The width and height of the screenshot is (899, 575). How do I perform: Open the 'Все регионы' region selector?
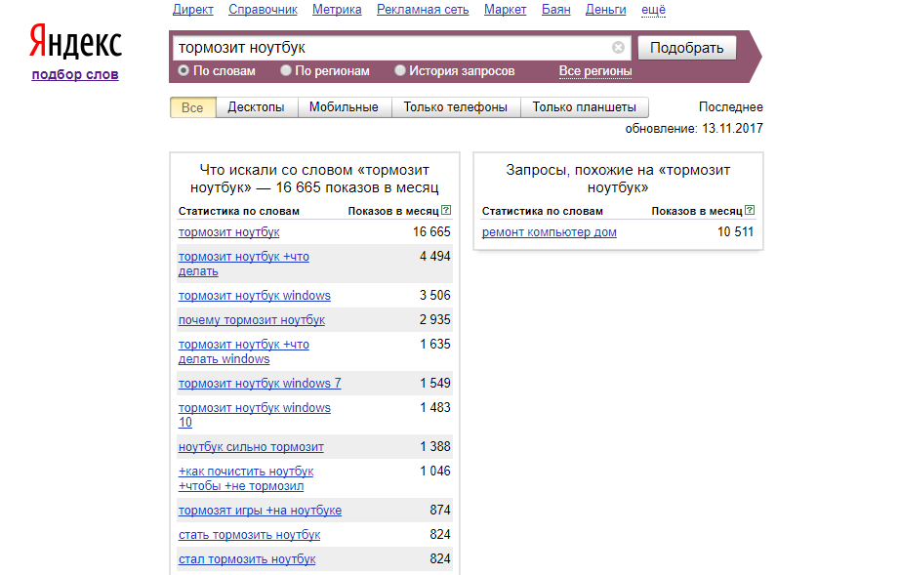595,71
